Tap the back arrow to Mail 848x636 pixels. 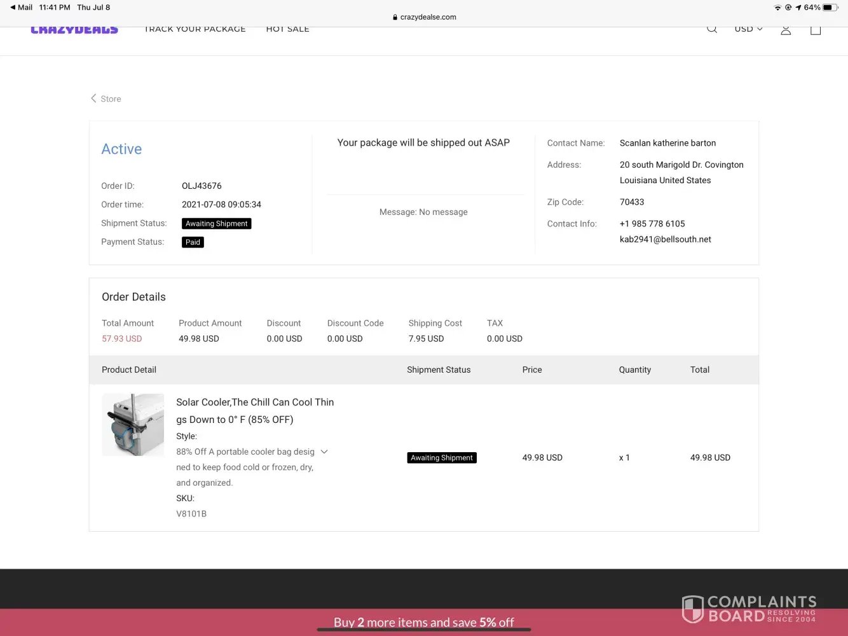pyautogui.click(x=13, y=8)
